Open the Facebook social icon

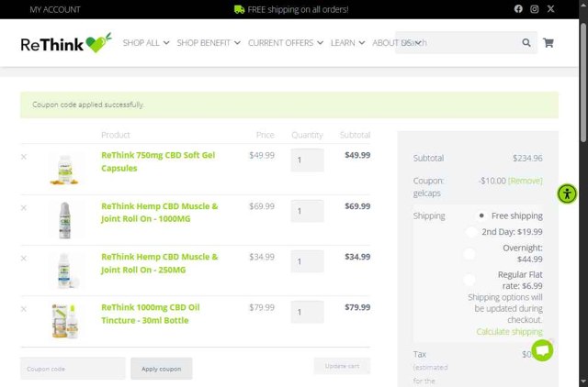pyautogui.click(x=518, y=9)
